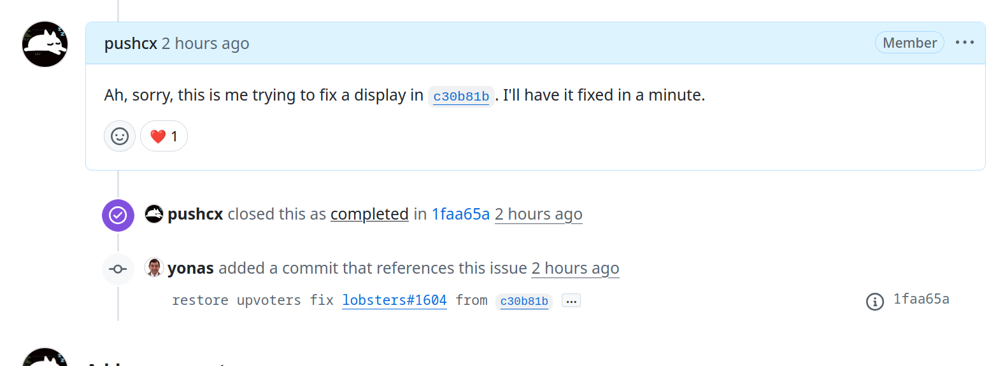Open pushcx username in comment header

131,43
